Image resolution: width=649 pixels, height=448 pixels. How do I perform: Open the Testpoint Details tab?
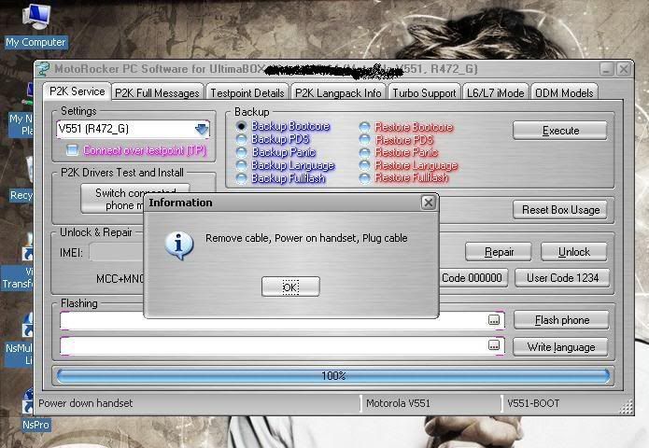coord(247,93)
